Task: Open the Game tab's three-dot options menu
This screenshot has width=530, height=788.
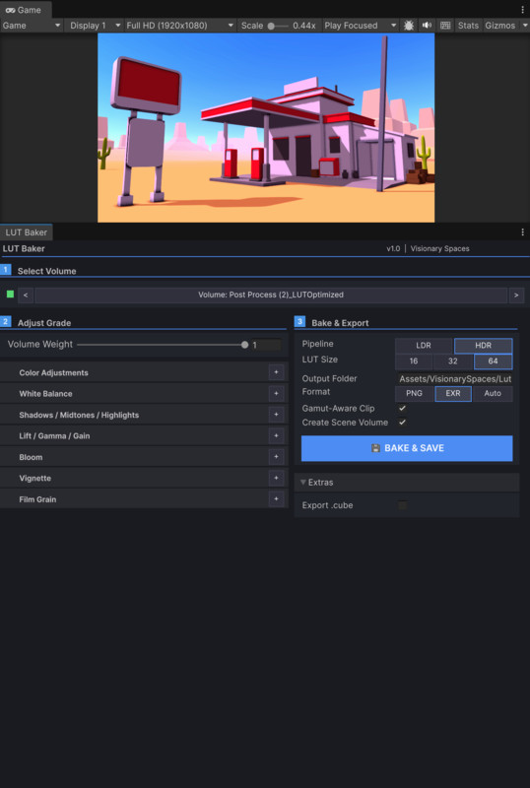Action: (523, 9)
